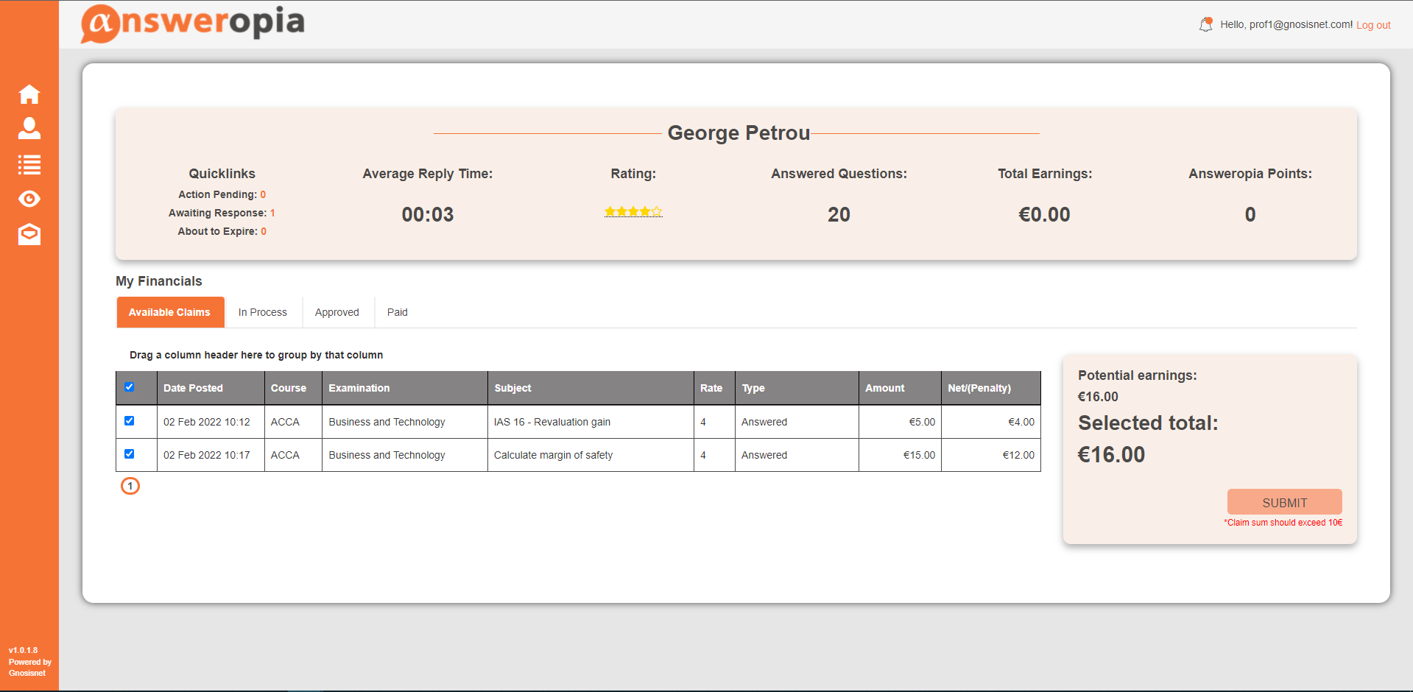Click the '€12.00' net cell
The image size is (1413, 692).
coord(991,455)
